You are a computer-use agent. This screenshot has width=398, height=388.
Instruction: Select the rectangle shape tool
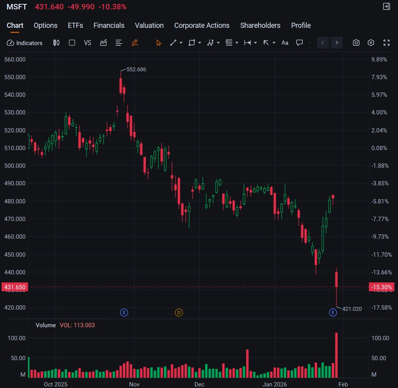click(192, 43)
